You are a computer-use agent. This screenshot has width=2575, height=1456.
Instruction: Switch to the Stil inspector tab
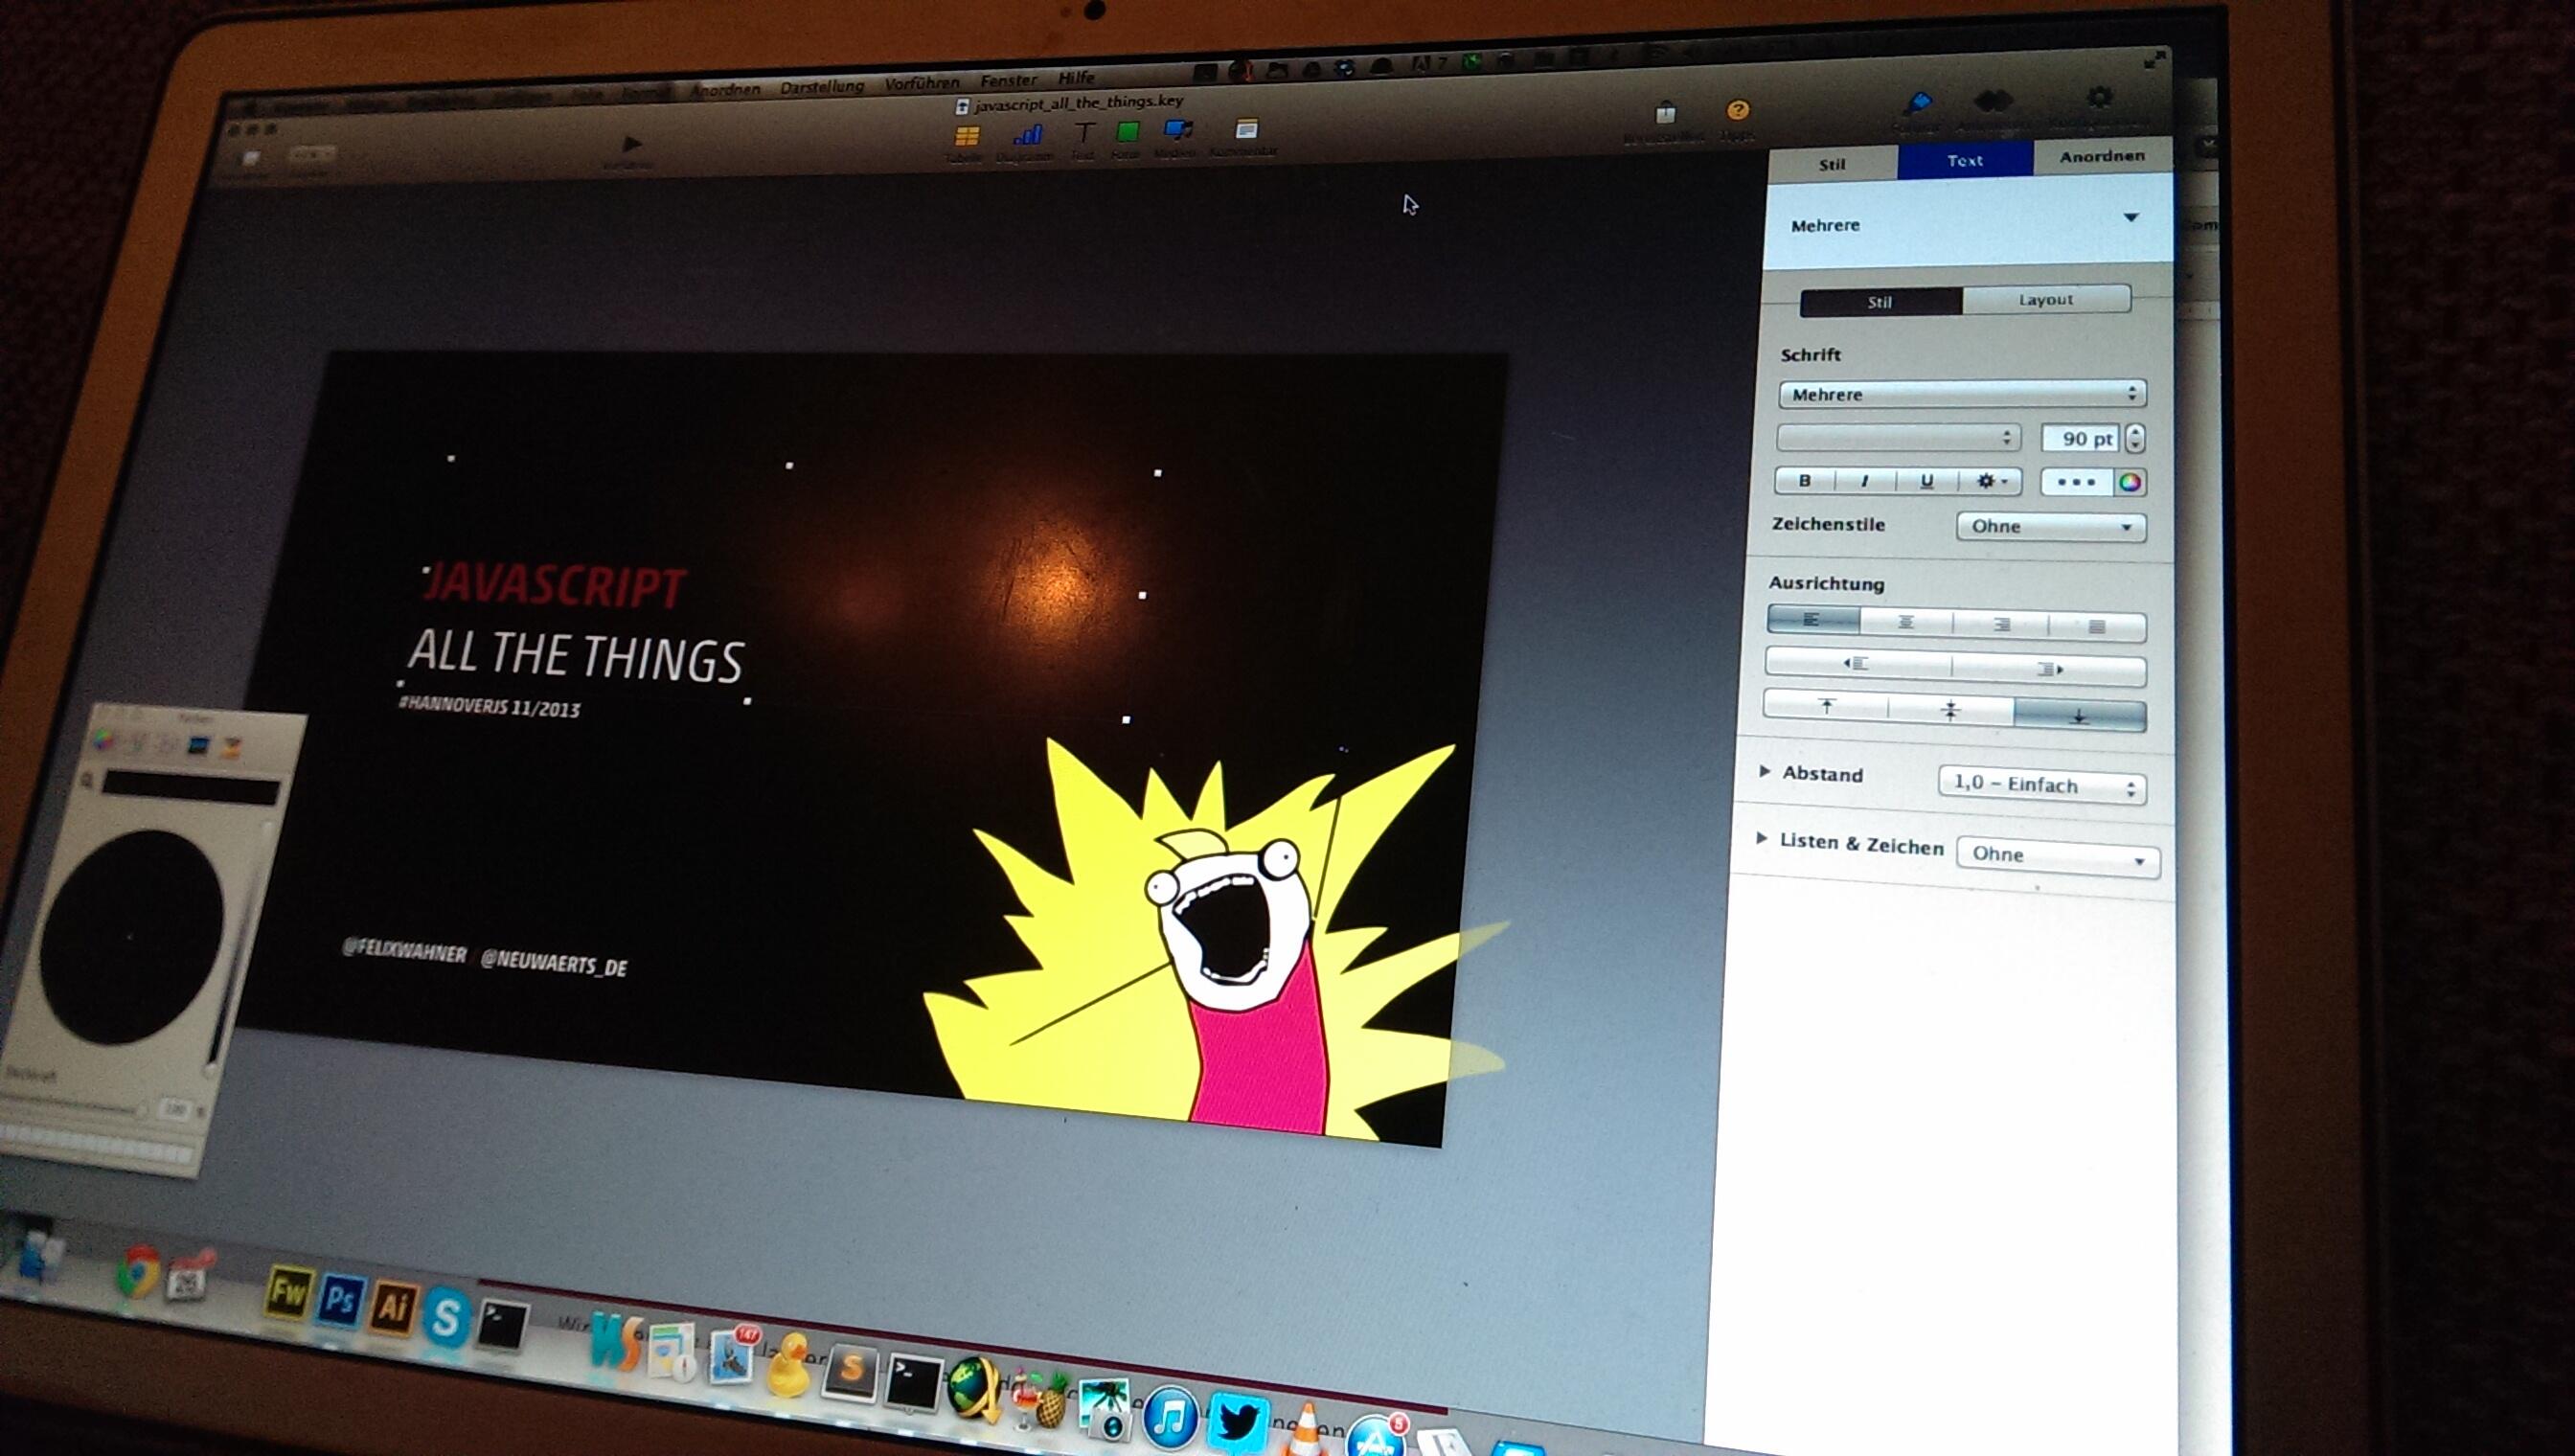coord(1832,165)
